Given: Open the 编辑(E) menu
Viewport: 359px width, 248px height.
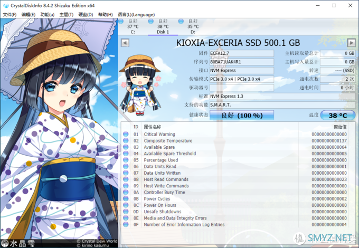Looking at the screenshot, I should pyautogui.click(x=29, y=15).
